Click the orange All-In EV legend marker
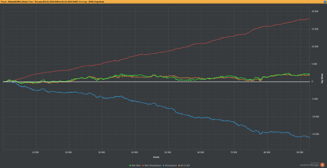327x168 pixels. coord(179,166)
